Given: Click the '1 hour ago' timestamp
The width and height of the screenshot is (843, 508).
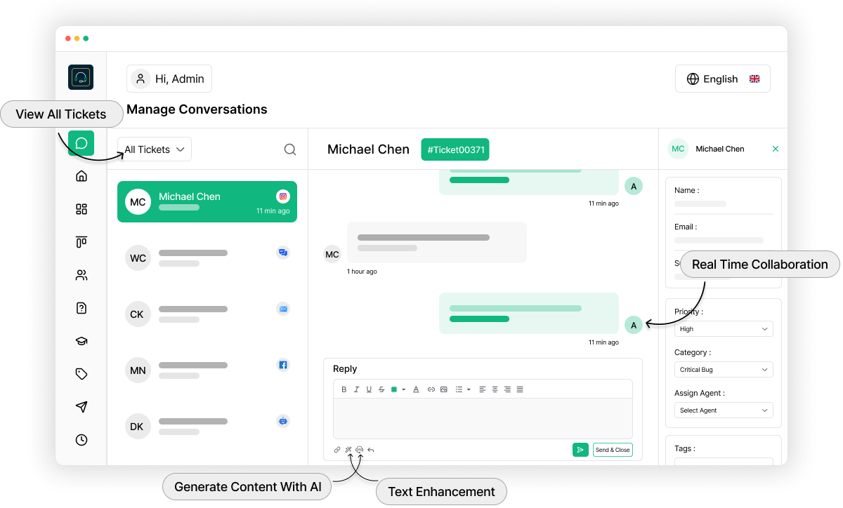Looking at the screenshot, I should click(362, 272).
